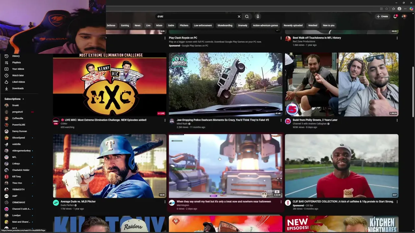Viewport: 415px width, 233px height.
Task: Click the Channel 5 channel avatar icon
Action: click(288, 121)
